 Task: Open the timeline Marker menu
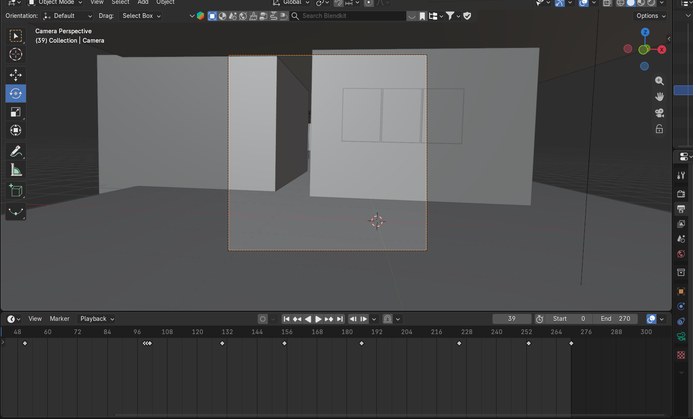(60, 319)
